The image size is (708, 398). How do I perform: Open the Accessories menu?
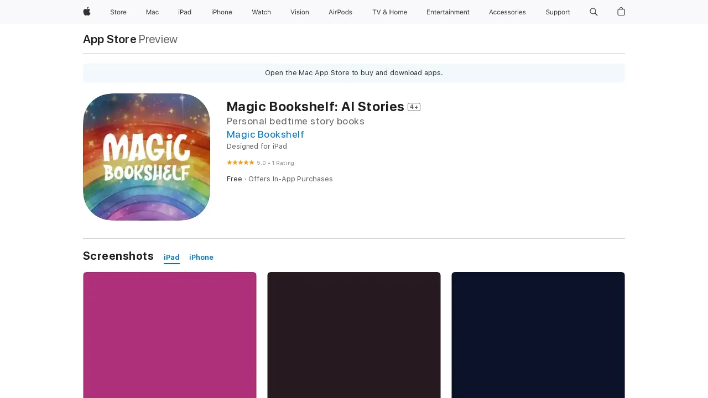pyautogui.click(x=507, y=12)
